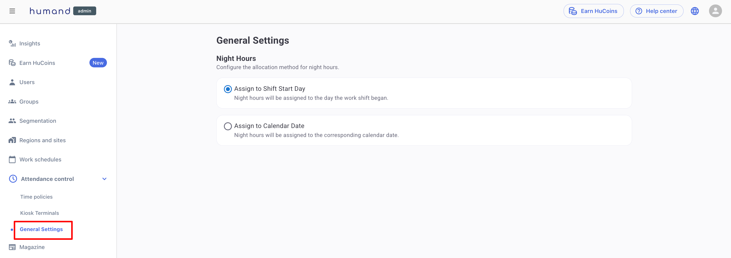Click the Earn HuCoins header button
The image size is (731, 258).
pos(593,11)
